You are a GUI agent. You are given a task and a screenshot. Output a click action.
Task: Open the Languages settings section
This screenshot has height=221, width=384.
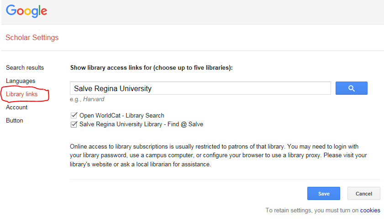pos(21,81)
